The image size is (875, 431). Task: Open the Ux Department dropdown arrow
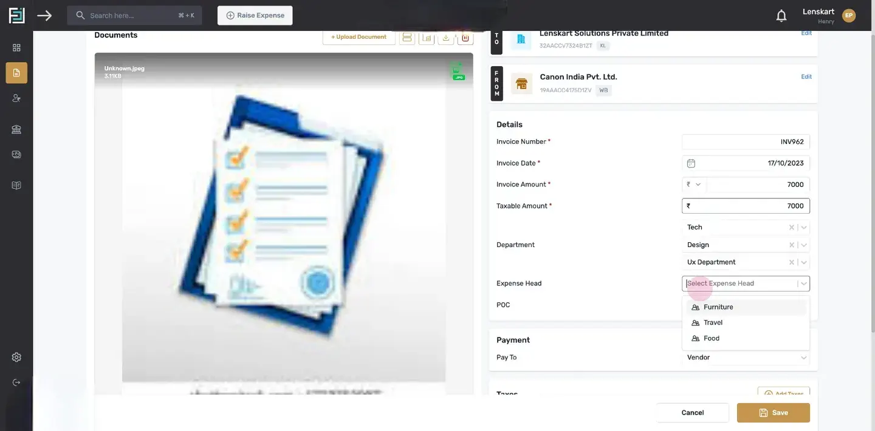804,262
